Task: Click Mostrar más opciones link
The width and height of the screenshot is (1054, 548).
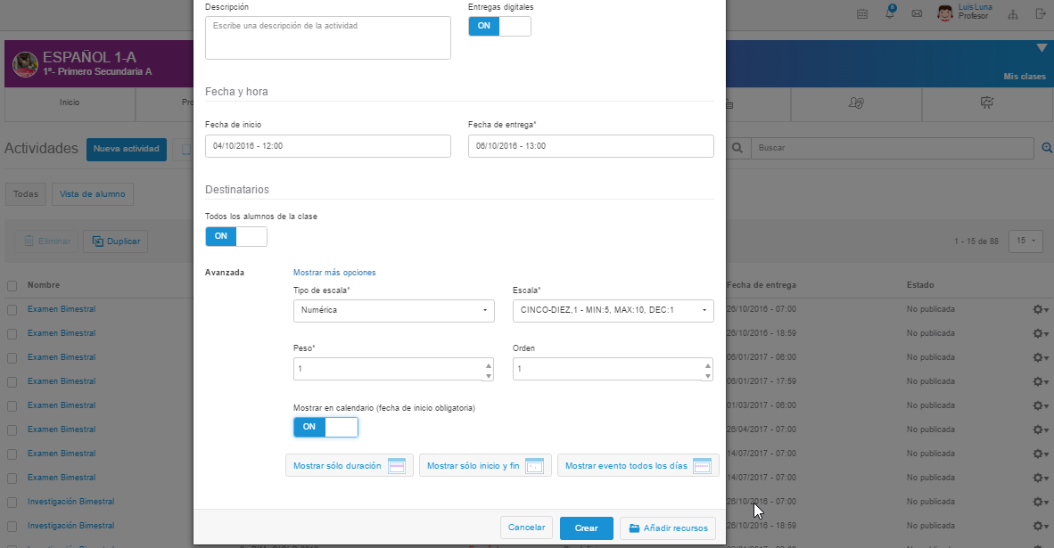Action: point(334,273)
